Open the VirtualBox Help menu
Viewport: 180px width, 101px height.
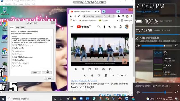coord(34,4)
